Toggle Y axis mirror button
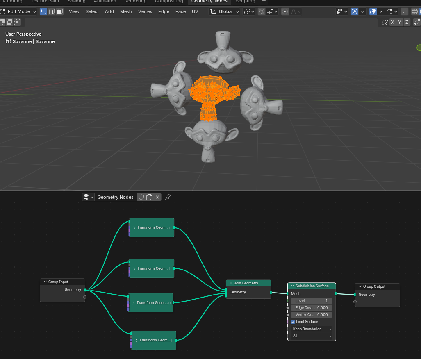Screen dimensions: 421x359 (400, 22)
